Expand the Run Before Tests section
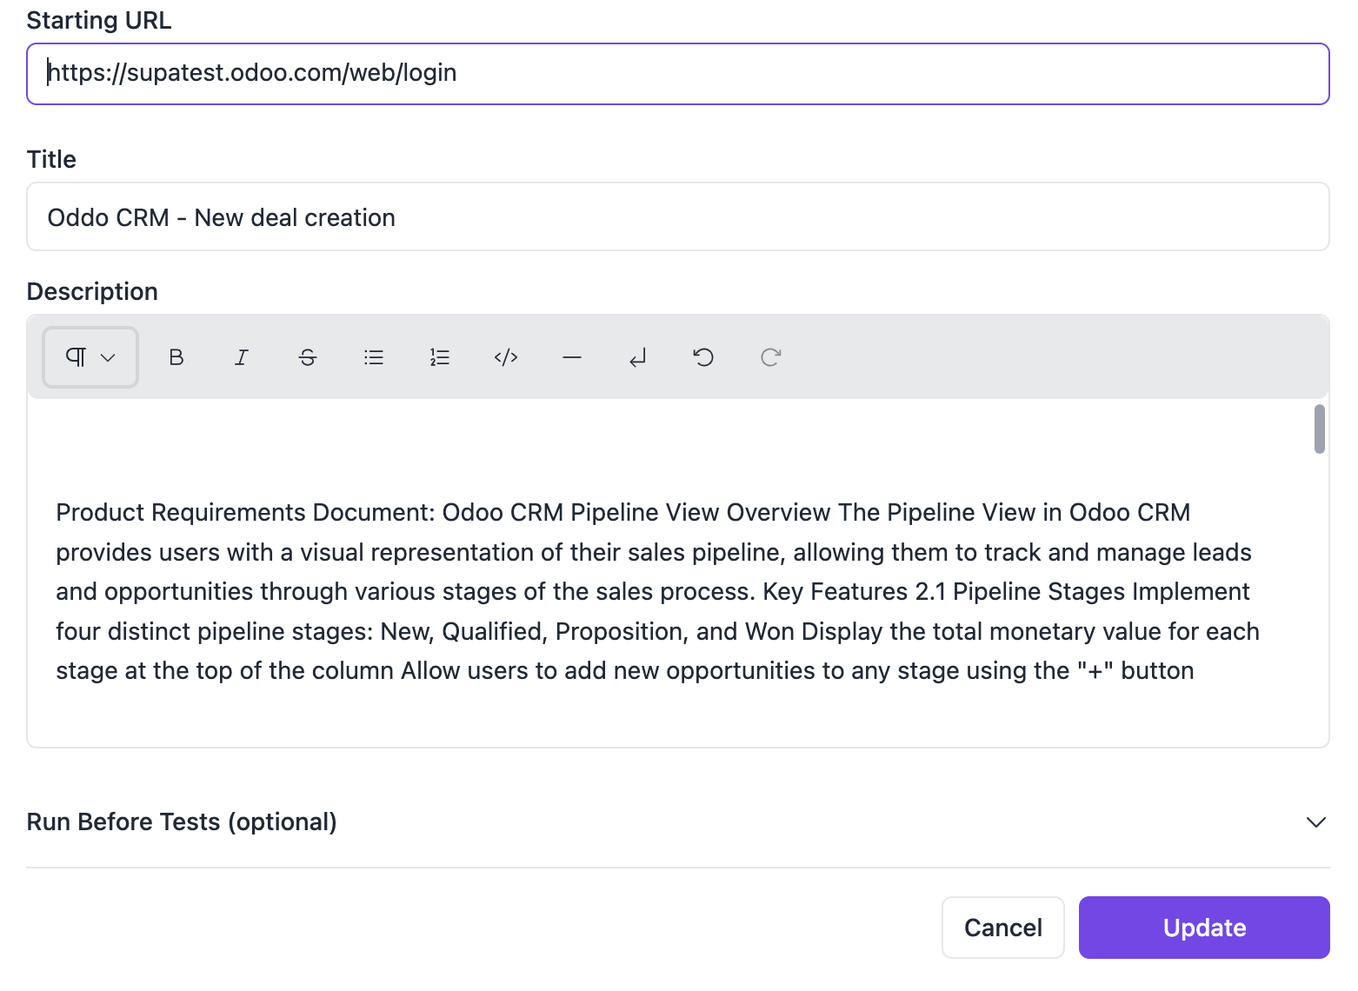Screen dimensions: 1358x991 click(x=1315, y=822)
